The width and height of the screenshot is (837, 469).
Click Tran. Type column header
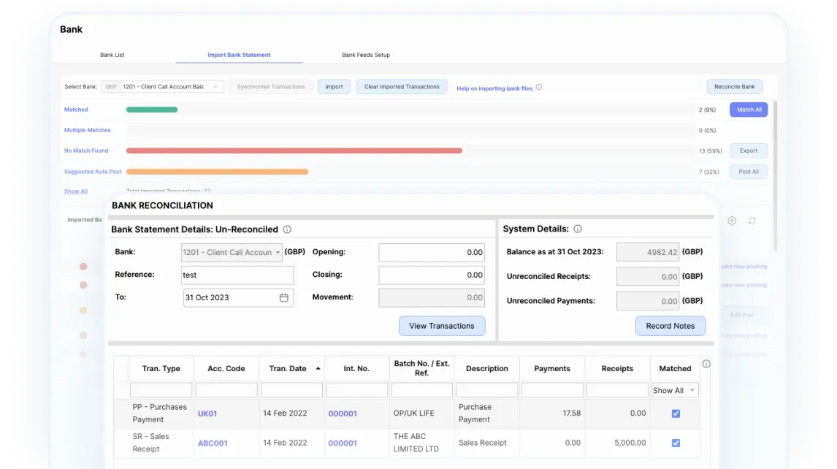coord(161,369)
